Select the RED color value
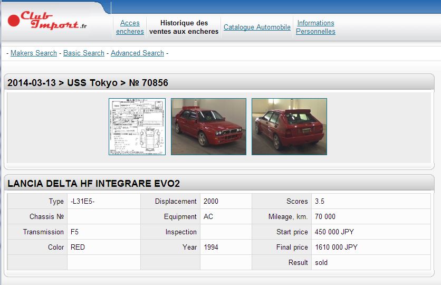 pos(78,247)
